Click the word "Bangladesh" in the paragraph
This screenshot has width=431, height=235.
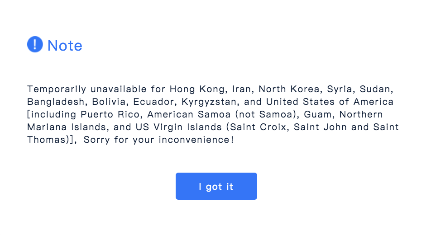(56, 102)
